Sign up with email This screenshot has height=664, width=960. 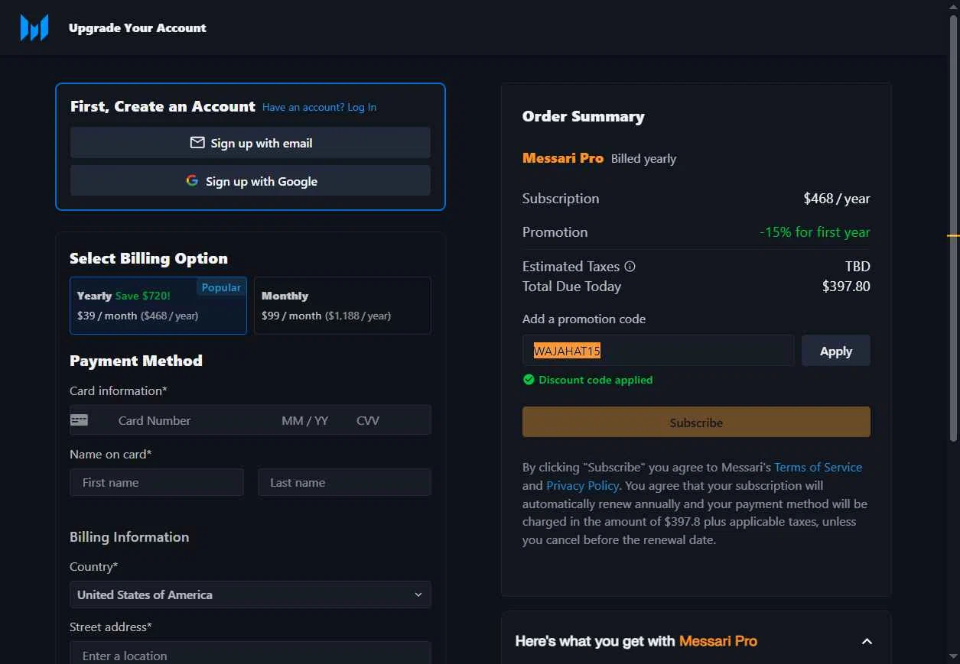[250, 143]
